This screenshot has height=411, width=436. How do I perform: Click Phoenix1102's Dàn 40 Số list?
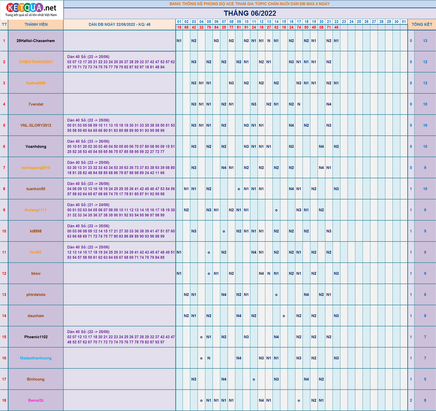tap(121, 337)
